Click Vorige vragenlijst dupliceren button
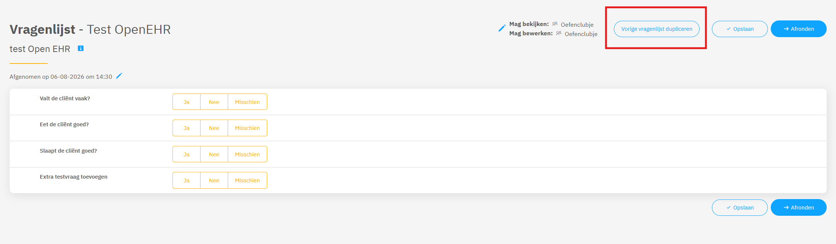Screen dimensions: 836x244 coord(656,29)
